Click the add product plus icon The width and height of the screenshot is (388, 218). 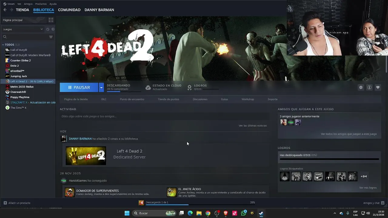coord(5,203)
